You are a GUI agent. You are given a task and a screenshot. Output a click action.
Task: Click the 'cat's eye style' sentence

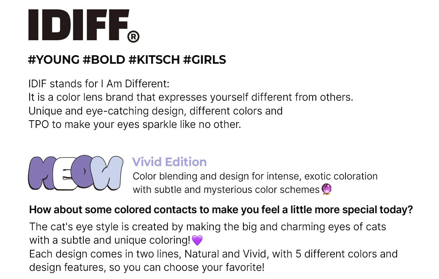coord(207,227)
